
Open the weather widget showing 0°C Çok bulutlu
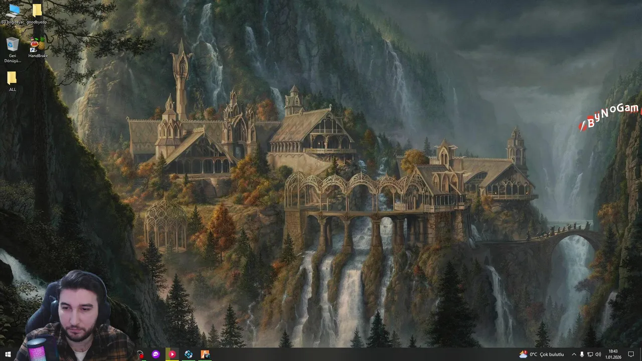542,354
